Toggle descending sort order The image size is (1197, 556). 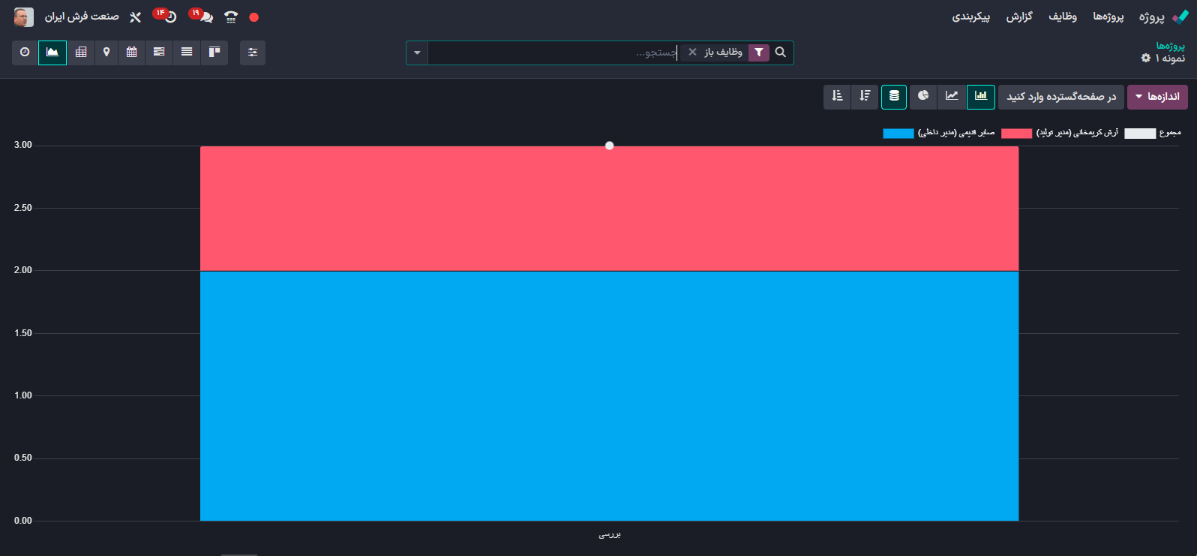[x=865, y=96]
